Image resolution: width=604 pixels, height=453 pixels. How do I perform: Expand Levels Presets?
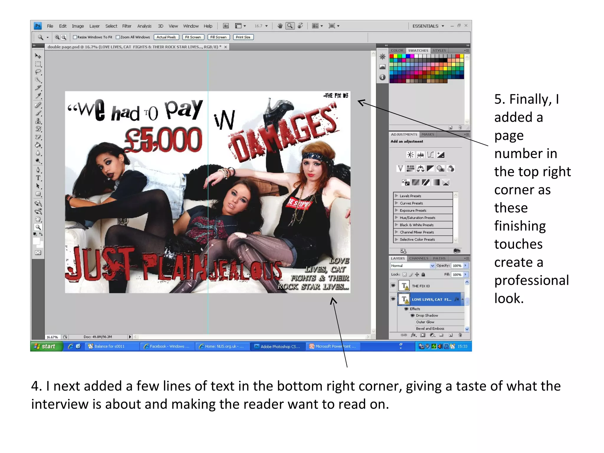[396, 196]
